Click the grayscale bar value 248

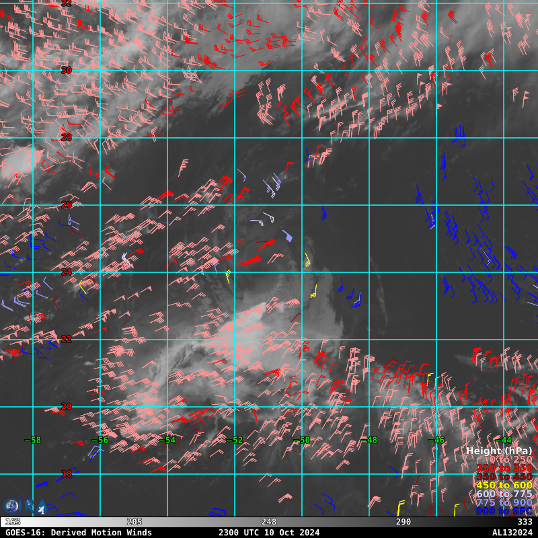click(x=268, y=522)
